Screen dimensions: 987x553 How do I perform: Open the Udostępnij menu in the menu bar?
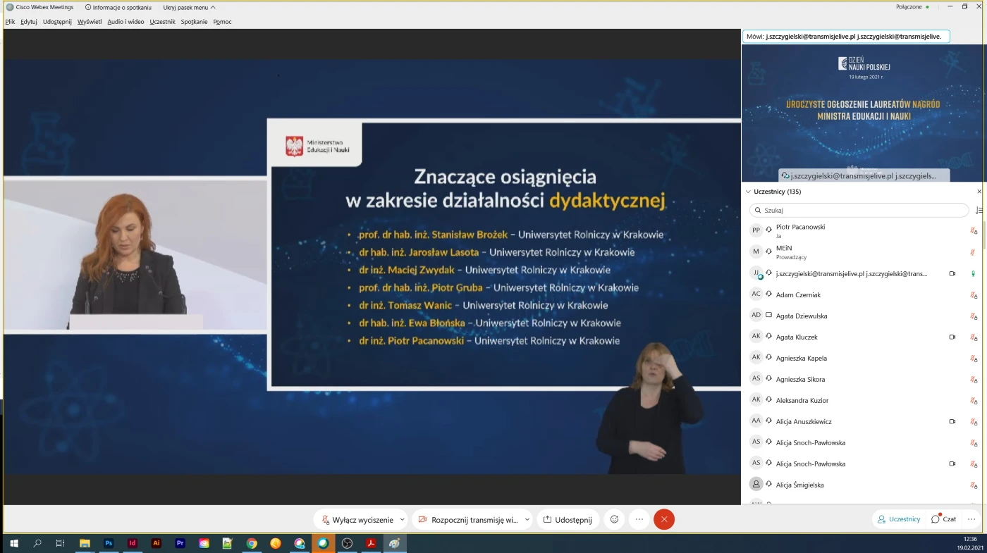click(x=57, y=22)
